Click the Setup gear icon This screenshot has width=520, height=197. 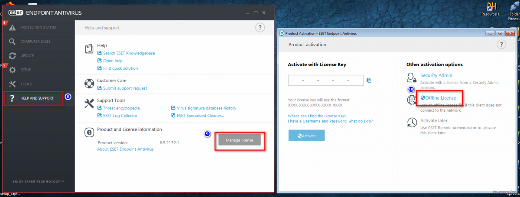(13, 70)
